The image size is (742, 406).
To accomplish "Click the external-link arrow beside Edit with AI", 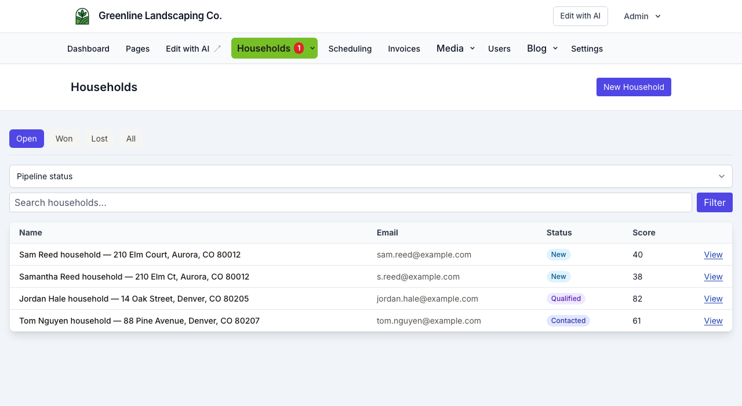I will click(217, 49).
